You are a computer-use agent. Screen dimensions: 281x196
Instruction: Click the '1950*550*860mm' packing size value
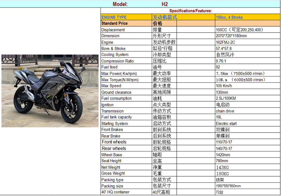[x=228, y=186]
